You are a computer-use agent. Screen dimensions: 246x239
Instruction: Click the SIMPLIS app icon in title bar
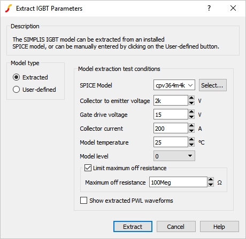click(x=9, y=9)
